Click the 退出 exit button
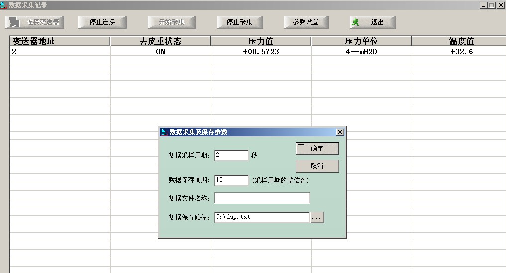Screen dimensions: 506x273 [372, 22]
